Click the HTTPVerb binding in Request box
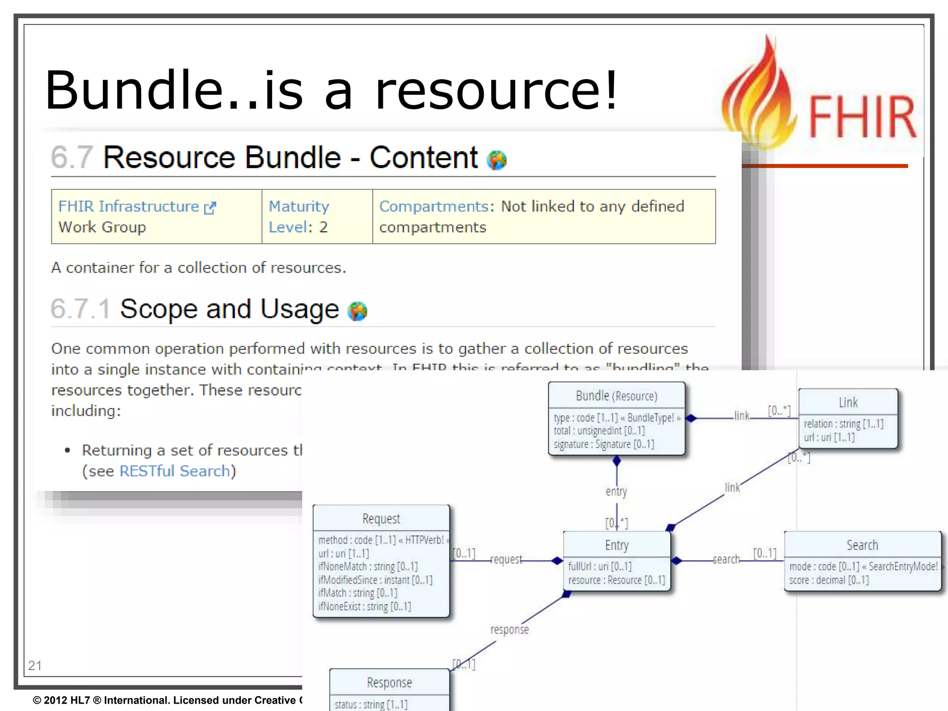 tap(424, 540)
